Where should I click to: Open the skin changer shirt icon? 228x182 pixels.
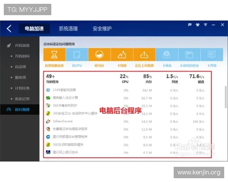click(198, 25)
